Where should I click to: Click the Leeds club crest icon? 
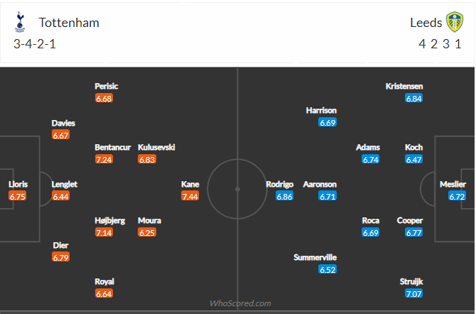point(455,22)
